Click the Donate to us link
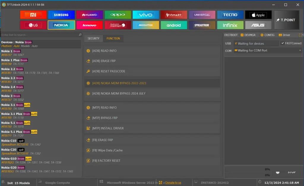 (173, 183)
